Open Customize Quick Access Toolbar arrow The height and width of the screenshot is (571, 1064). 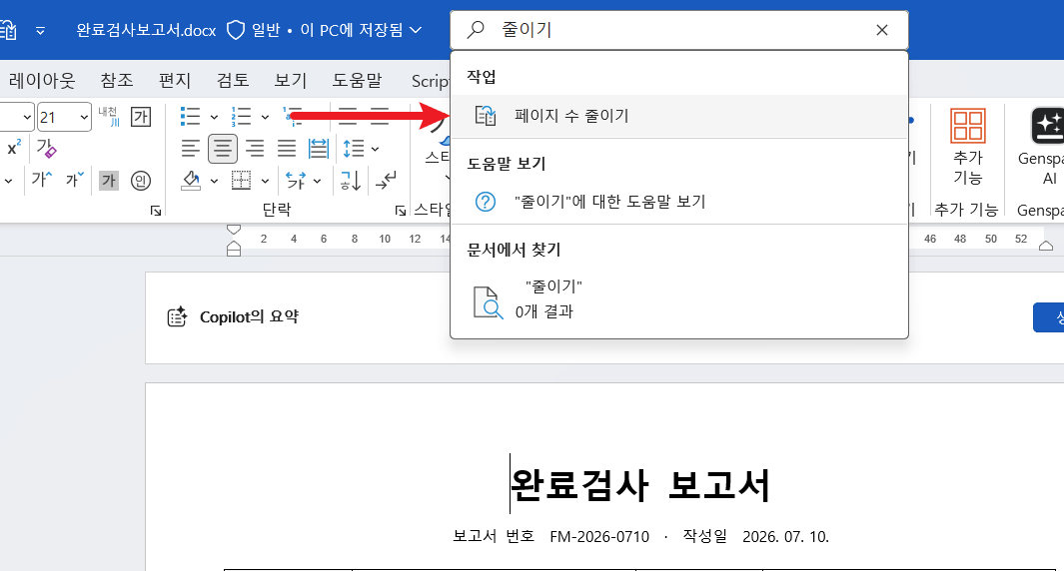[40, 31]
